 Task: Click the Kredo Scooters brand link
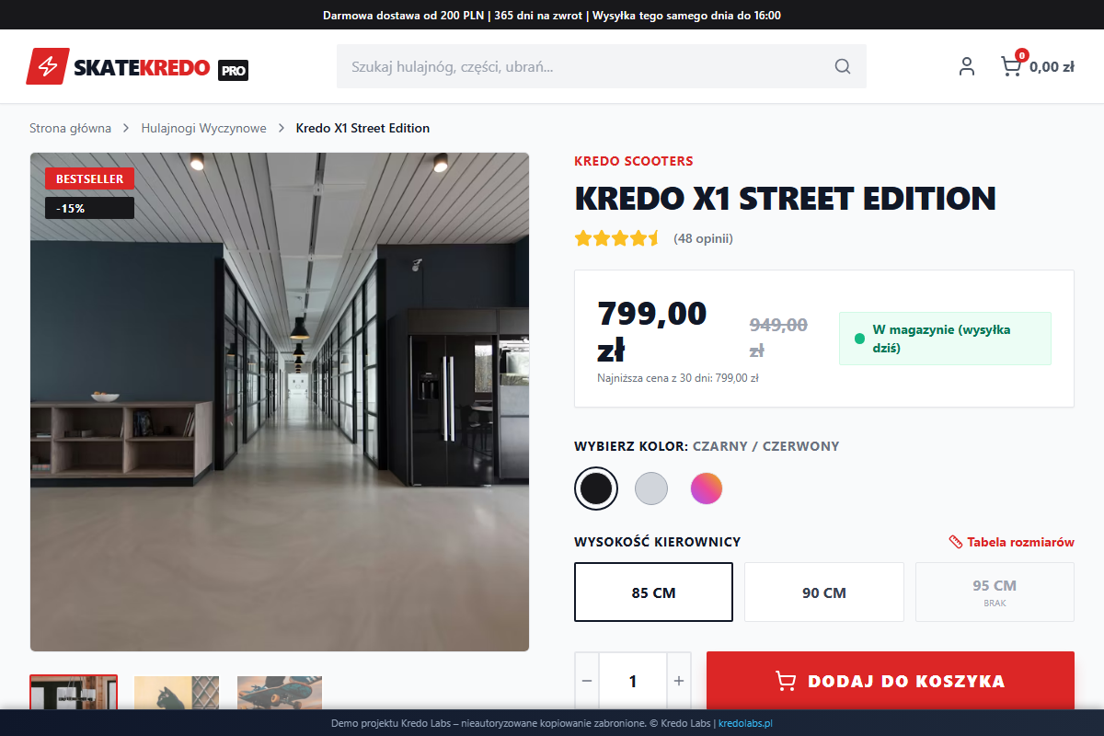[634, 161]
